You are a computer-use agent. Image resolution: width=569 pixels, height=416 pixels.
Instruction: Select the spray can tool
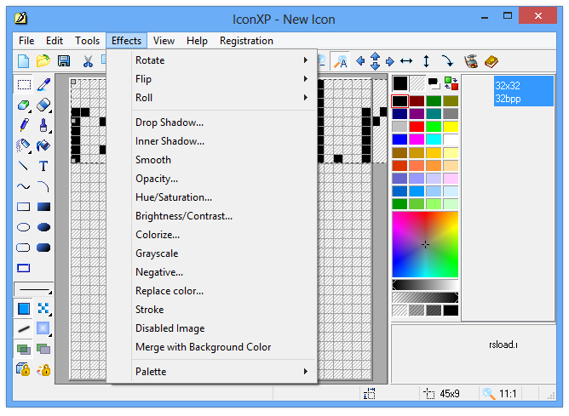[24, 145]
